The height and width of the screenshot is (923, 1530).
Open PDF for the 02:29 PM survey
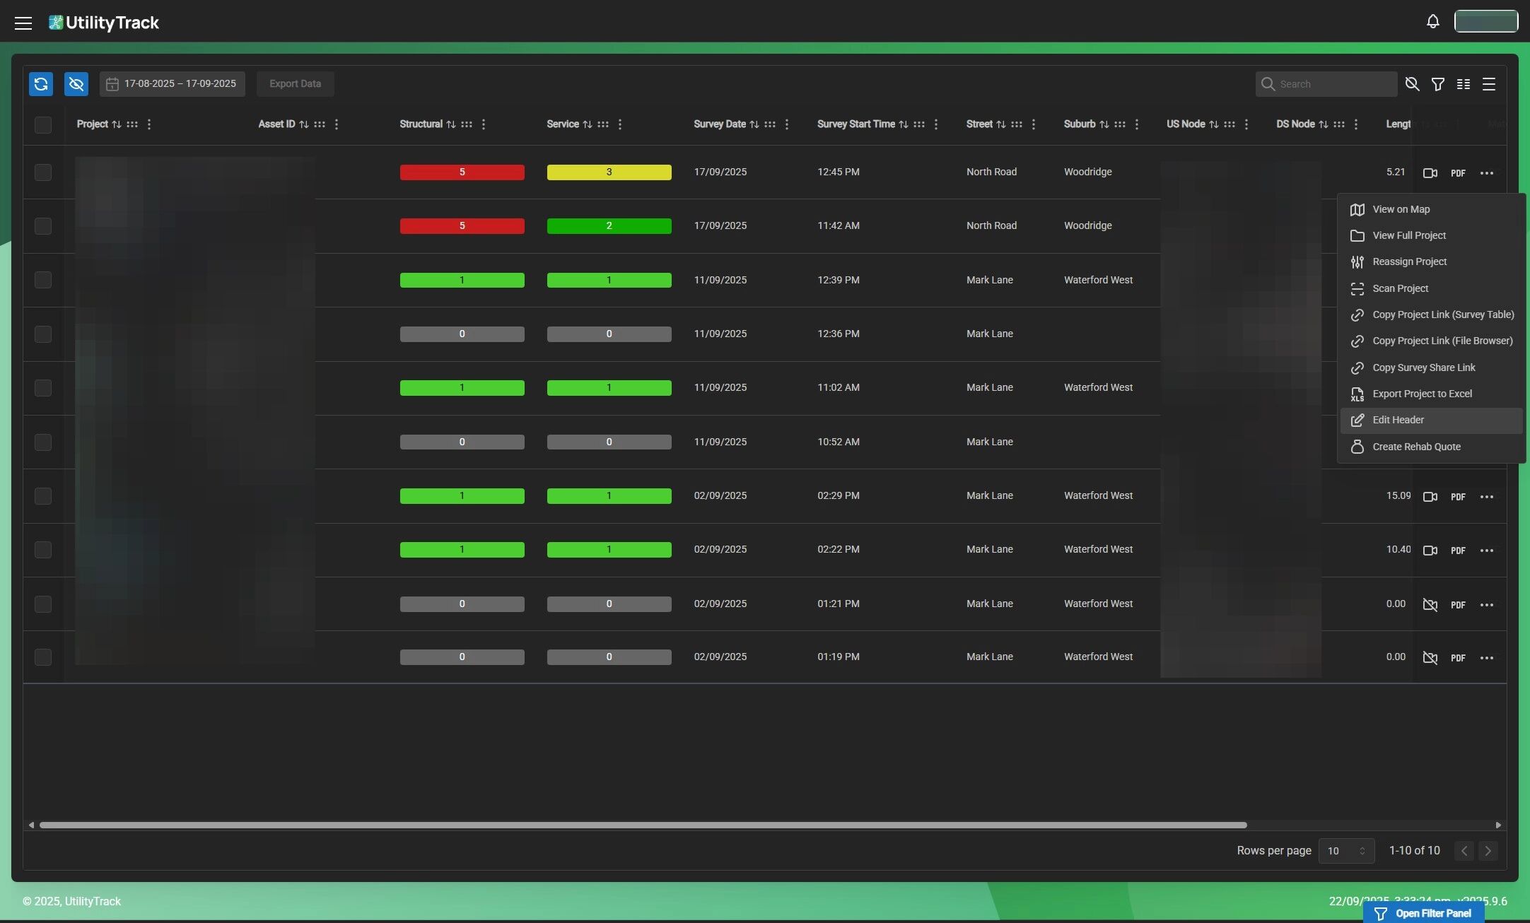click(x=1457, y=497)
